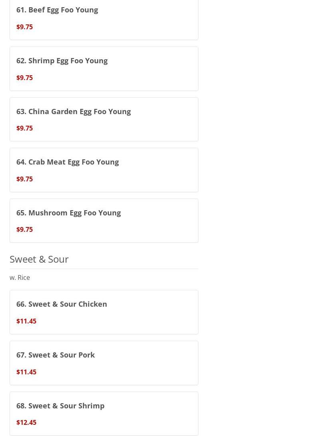The height and width of the screenshot is (436, 314).
Task: Click the Sweet & Sour section heading
Action: click(x=39, y=259)
